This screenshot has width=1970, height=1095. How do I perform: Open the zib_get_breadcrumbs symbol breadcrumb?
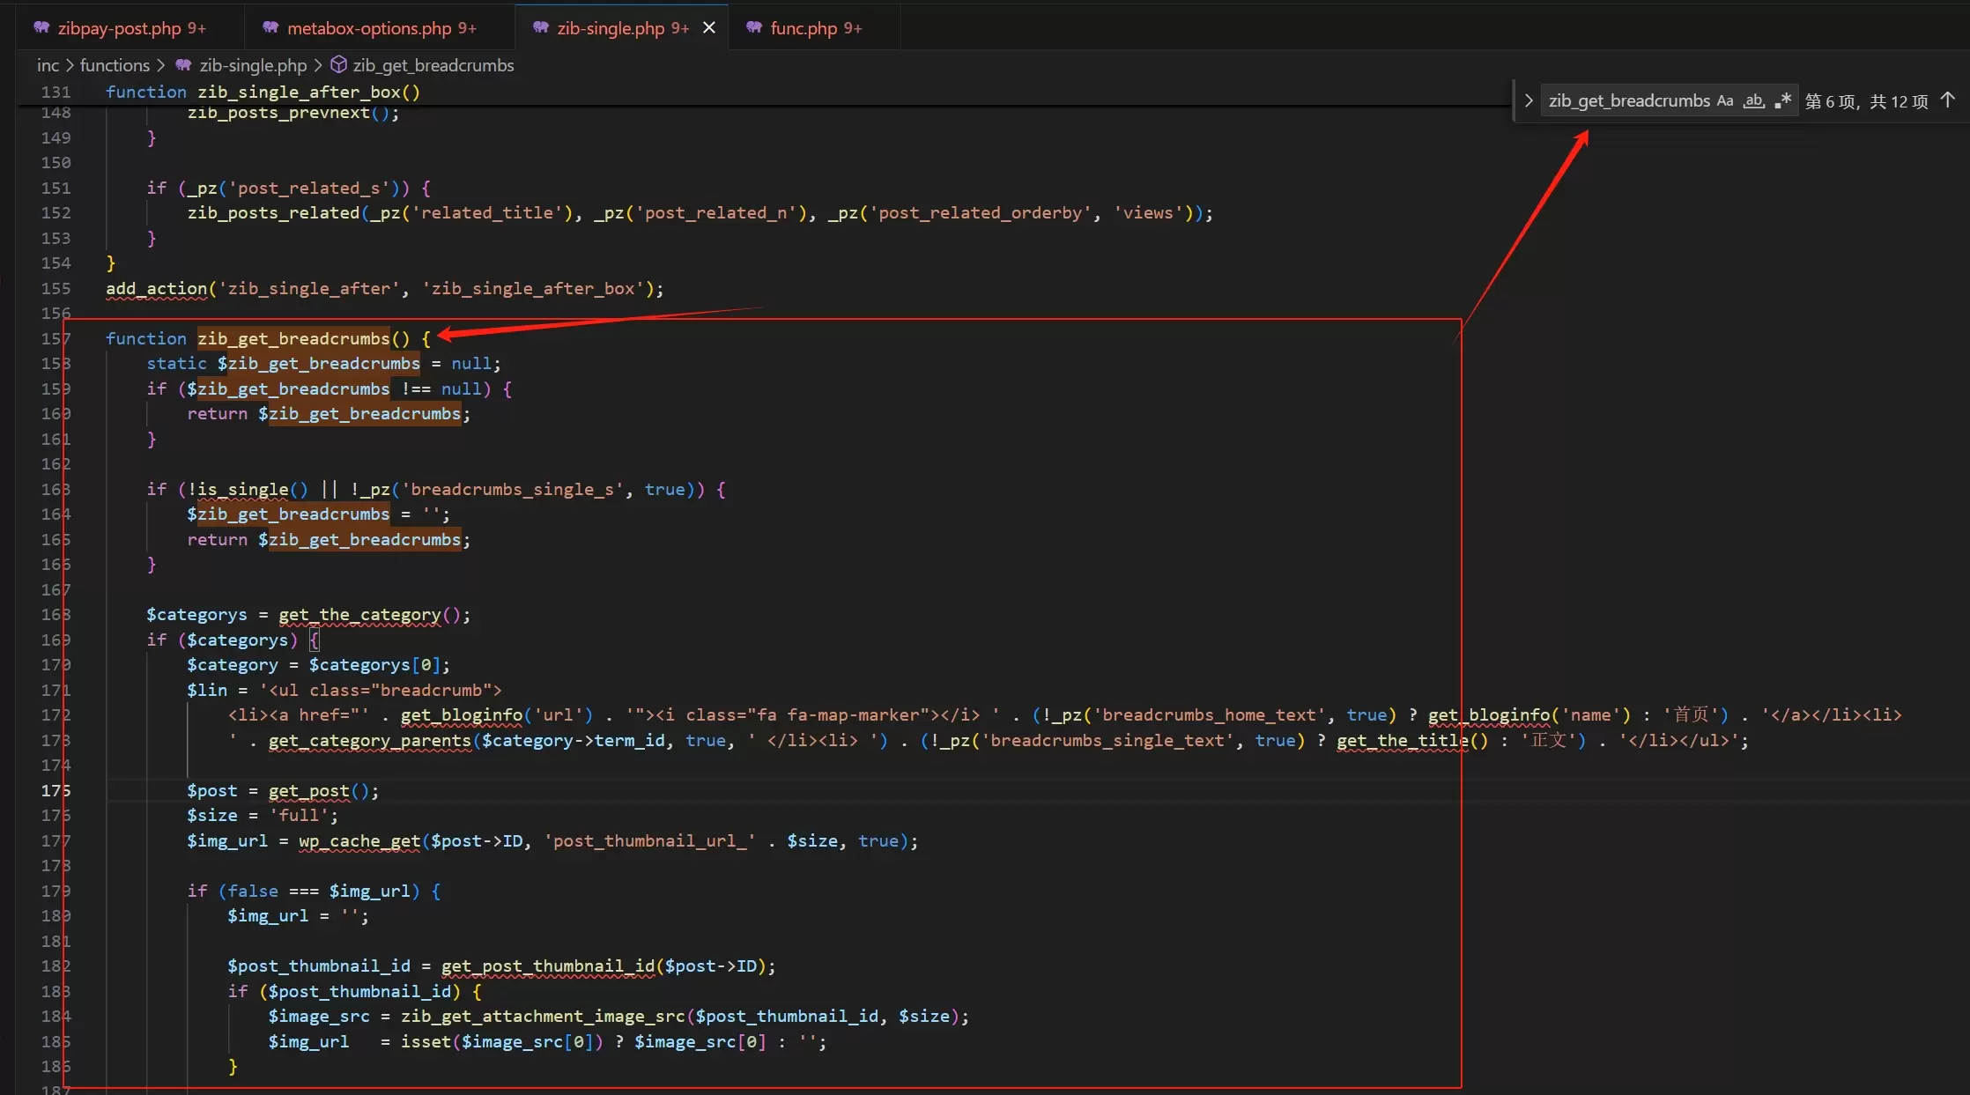[433, 65]
